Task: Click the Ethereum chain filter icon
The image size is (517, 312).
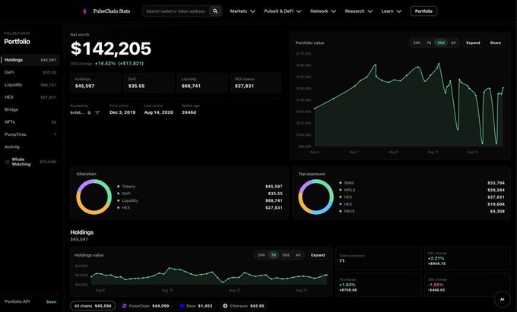Action: coord(225,306)
